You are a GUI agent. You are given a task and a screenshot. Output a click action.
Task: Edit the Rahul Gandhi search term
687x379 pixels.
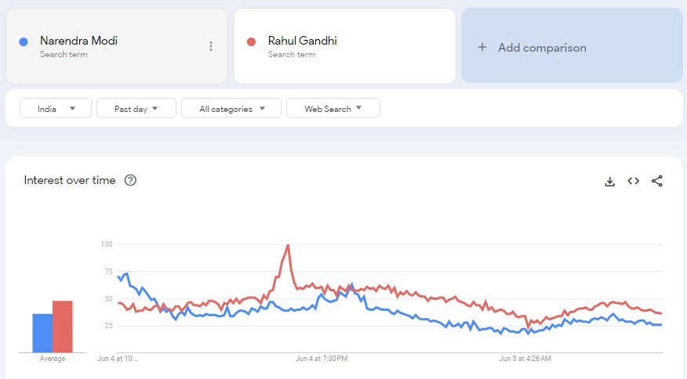[x=303, y=41]
